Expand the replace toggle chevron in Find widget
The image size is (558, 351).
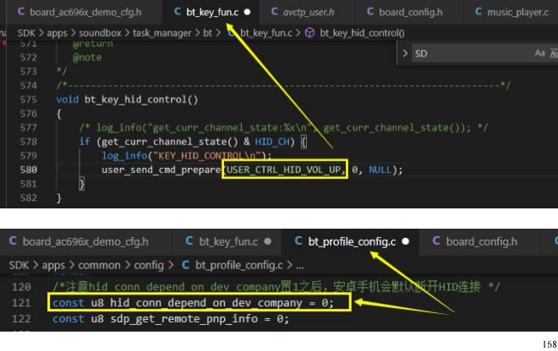click(x=405, y=53)
